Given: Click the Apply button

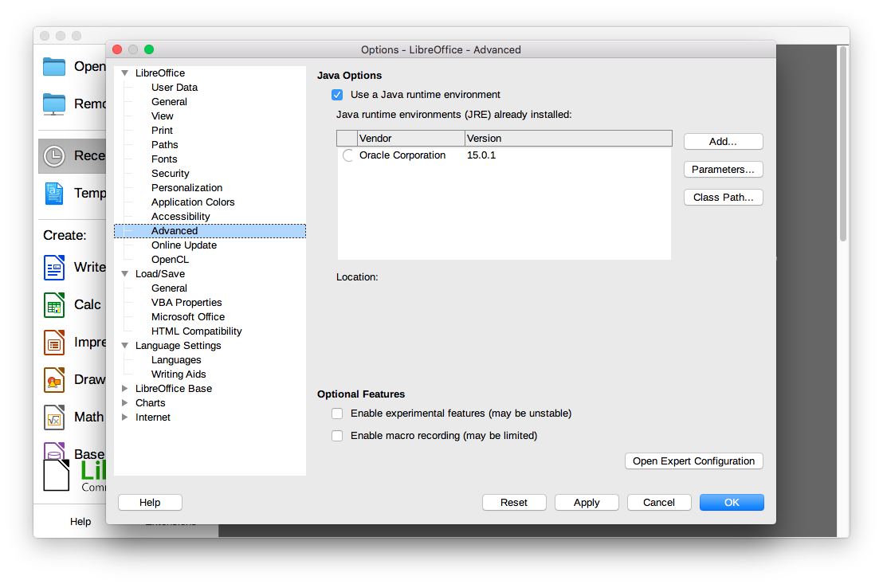Looking at the screenshot, I should tap(587, 503).
